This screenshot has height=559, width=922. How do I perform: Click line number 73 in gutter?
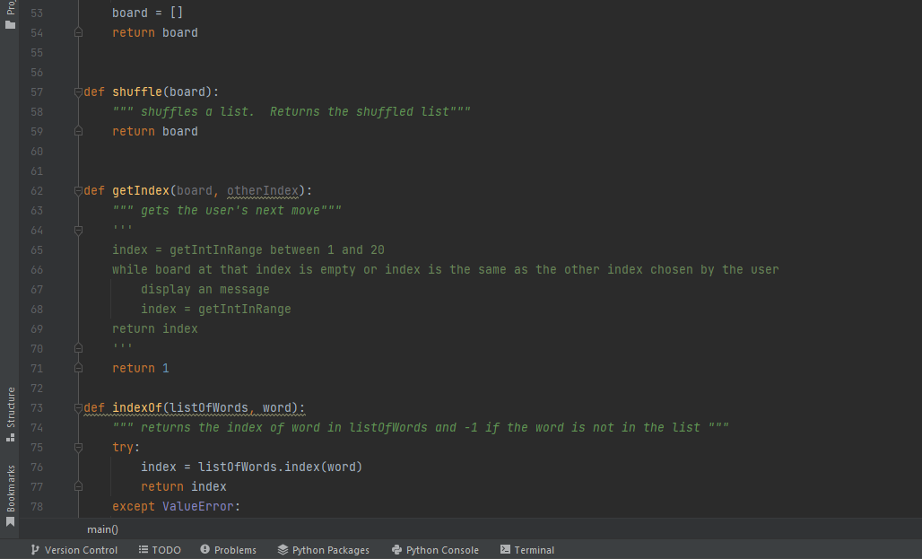coord(37,407)
